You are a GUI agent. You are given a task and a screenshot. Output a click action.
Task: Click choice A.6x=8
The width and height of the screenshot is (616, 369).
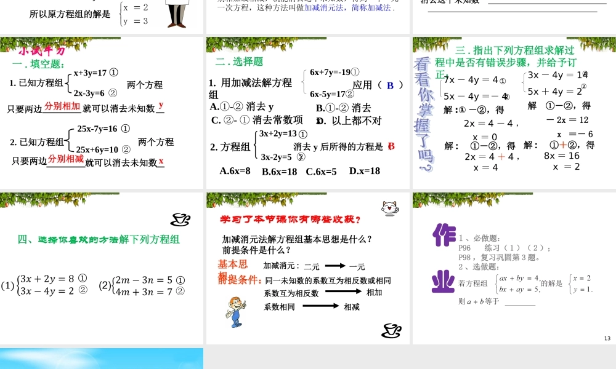(235, 171)
